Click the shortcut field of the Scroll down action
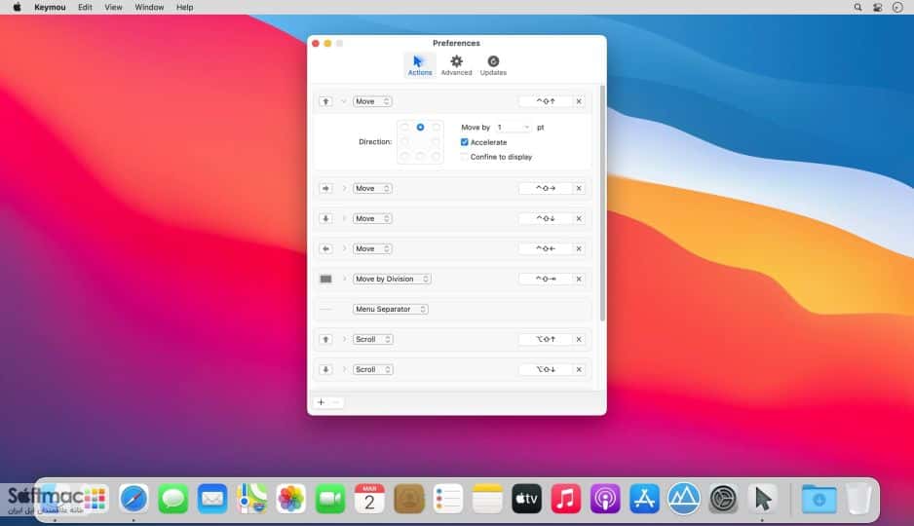Image resolution: width=914 pixels, height=526 pixels. point(546,369)
